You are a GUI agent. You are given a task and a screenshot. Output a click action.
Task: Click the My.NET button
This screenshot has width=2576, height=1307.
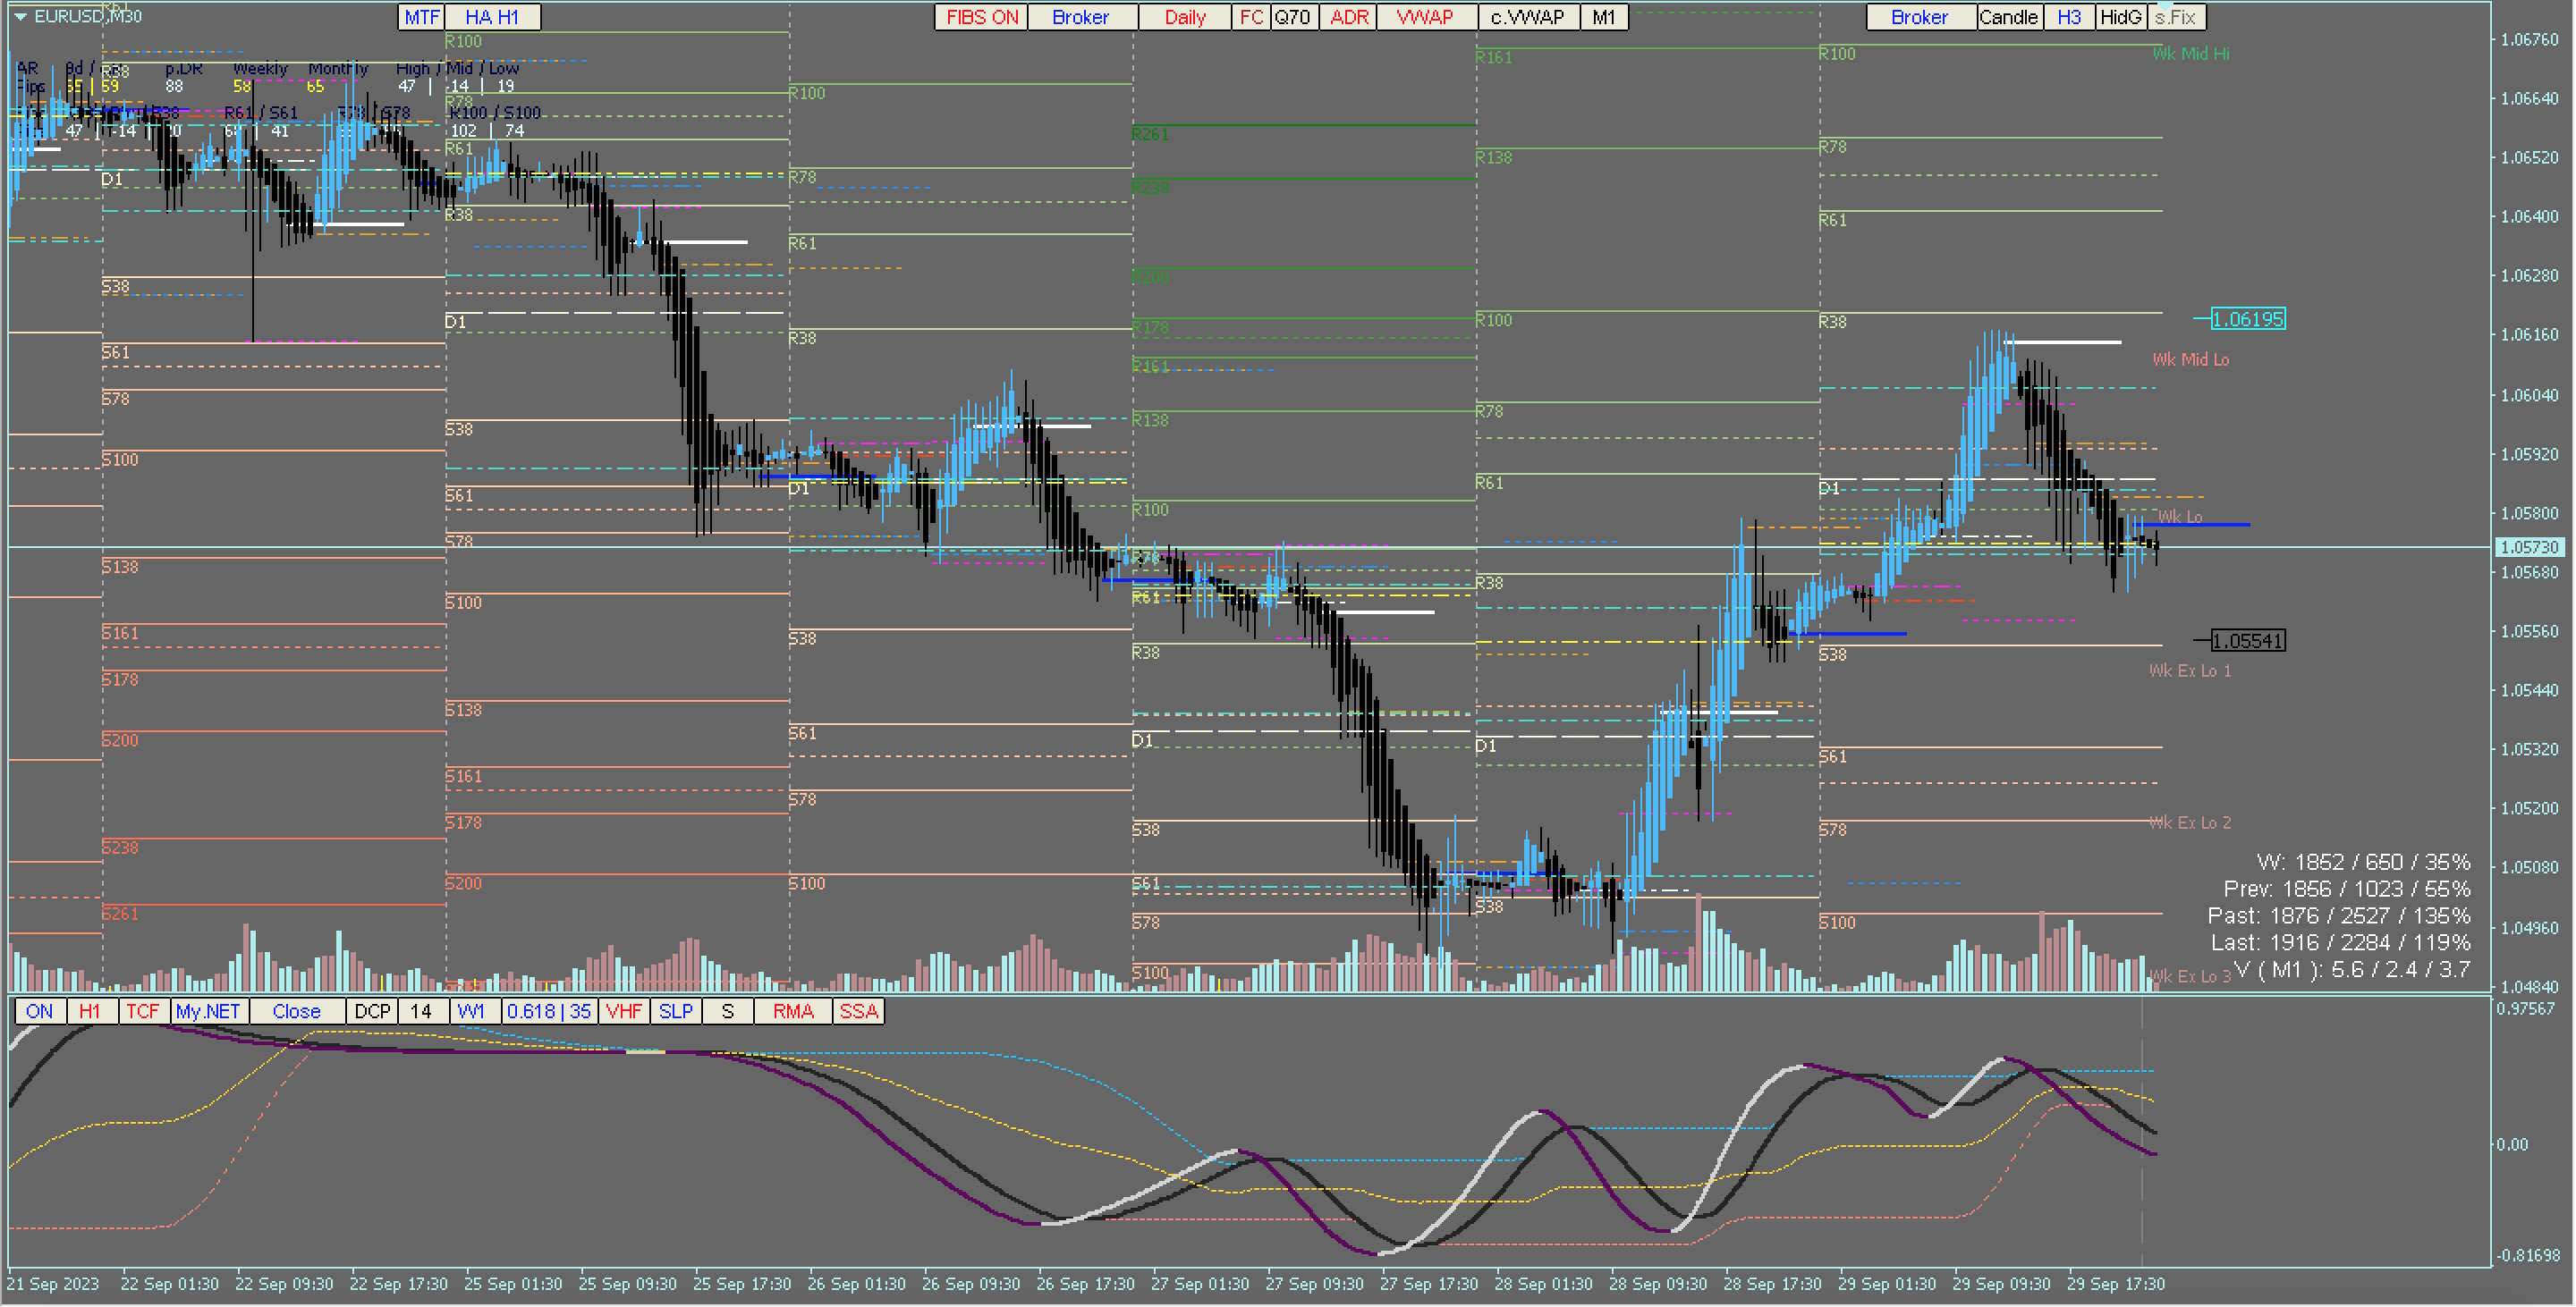pyautogui.click(x=208, y=1011)
